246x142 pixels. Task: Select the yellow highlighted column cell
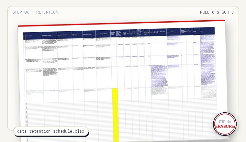click(x=116, y=115)
